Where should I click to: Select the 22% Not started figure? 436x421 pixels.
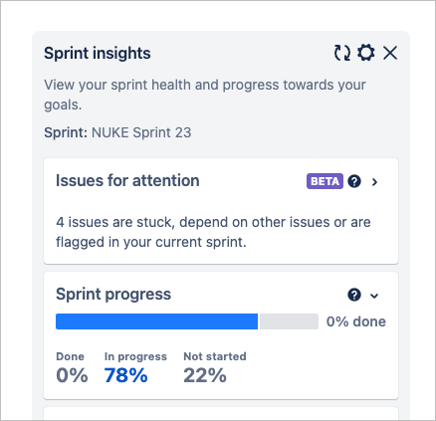pyautogui.click(x=205, y=375)
